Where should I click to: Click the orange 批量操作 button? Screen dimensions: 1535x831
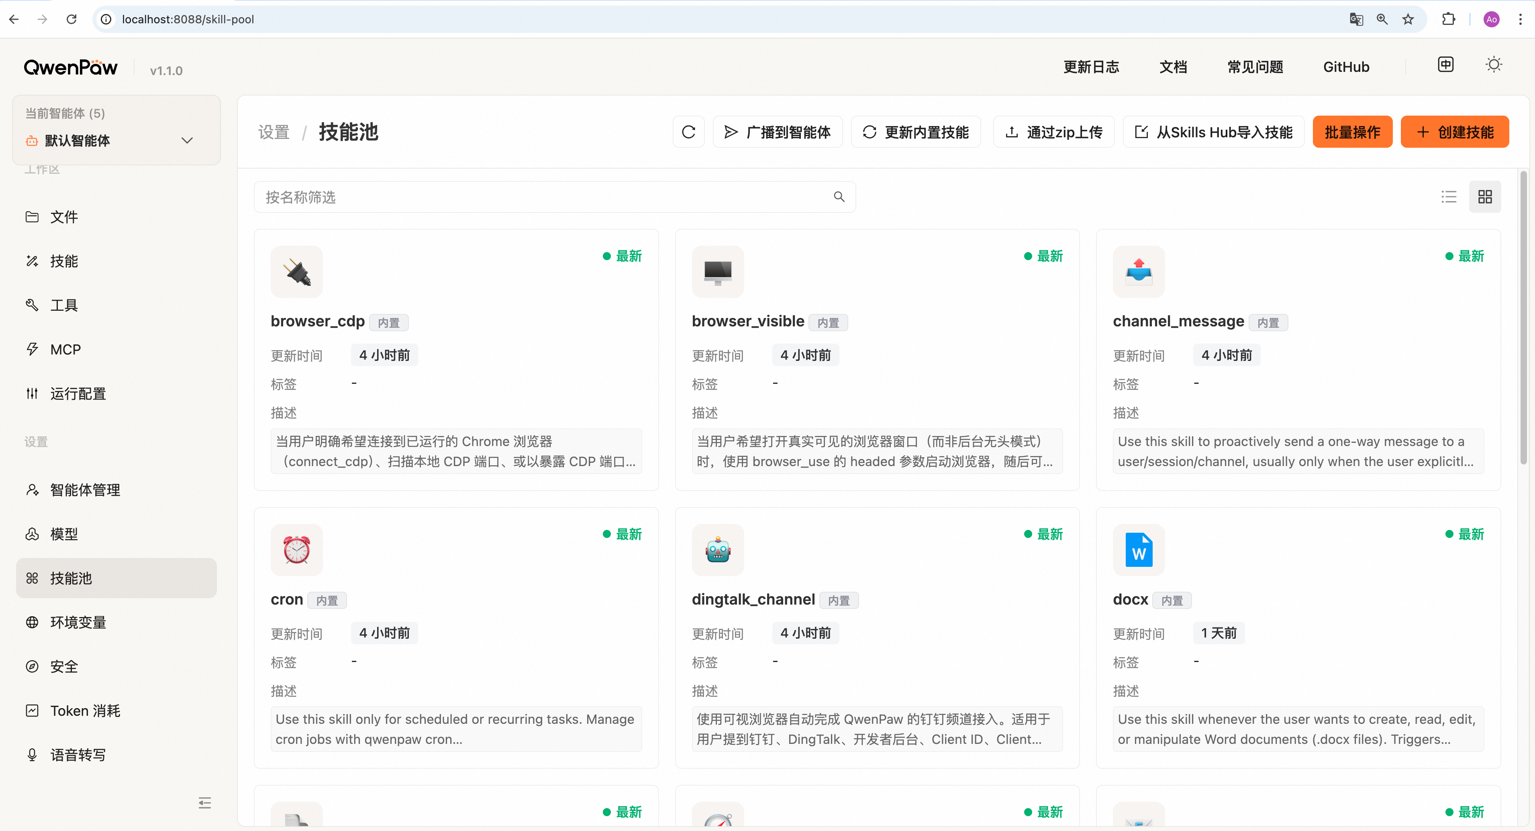(x=1352, y=132)
